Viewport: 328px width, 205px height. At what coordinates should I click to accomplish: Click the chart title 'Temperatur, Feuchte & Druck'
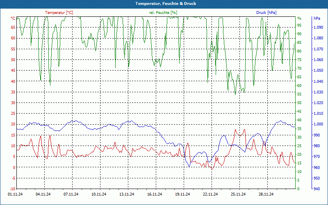pos(166,4)
